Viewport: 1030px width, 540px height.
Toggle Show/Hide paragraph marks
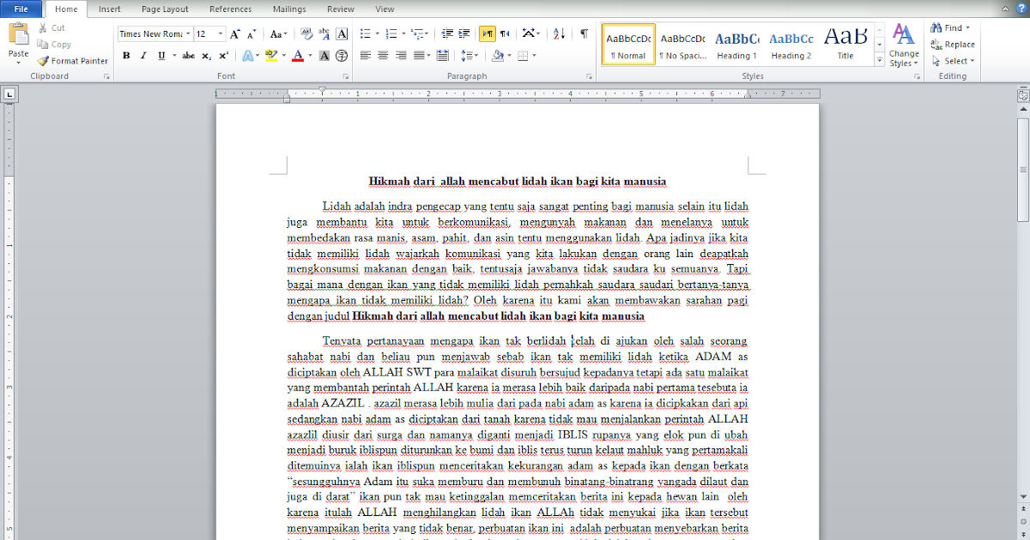tap(584, 34)
